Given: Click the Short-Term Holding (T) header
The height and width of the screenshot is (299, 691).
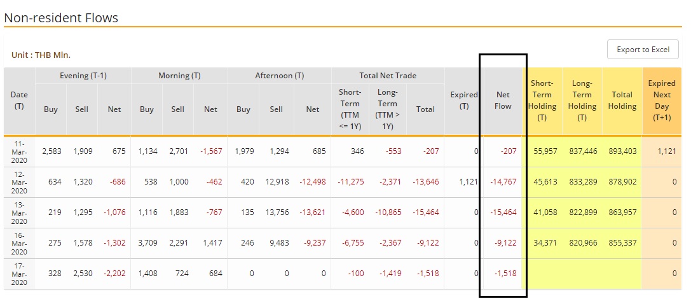Looking at the screenshot, I should 542,101.
